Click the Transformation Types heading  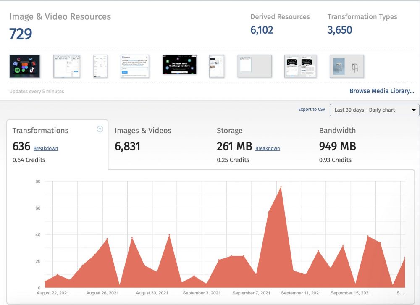click(362, 17)
